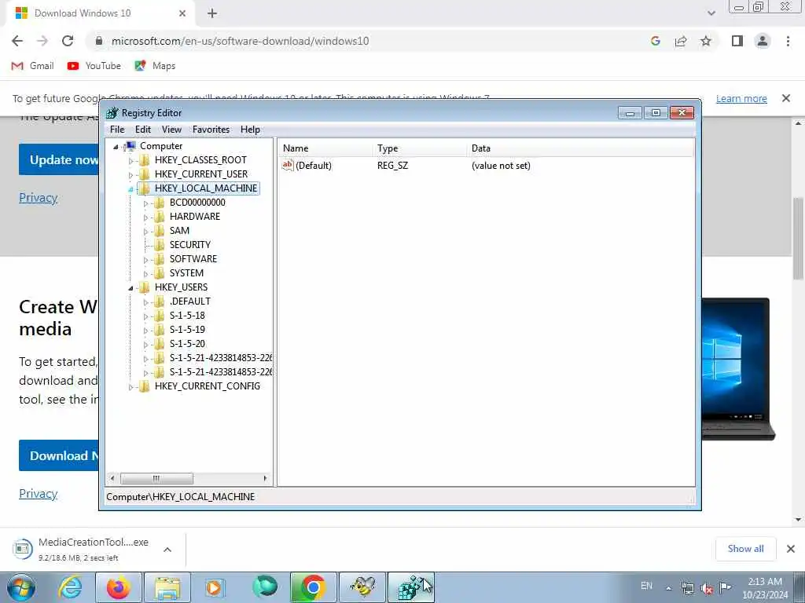Click the tree pane horizontal scrollbar thumb
Image resolution: width=805 pixels, height=603 pixels.
click(x=156, y=478)
